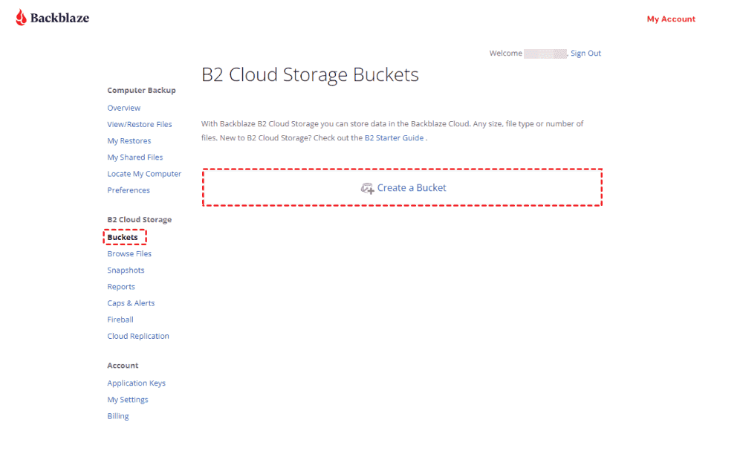Open the Reports section
The height and width of the screenshot is (454, 743).
pyautogui.click(x=121, y=287)
